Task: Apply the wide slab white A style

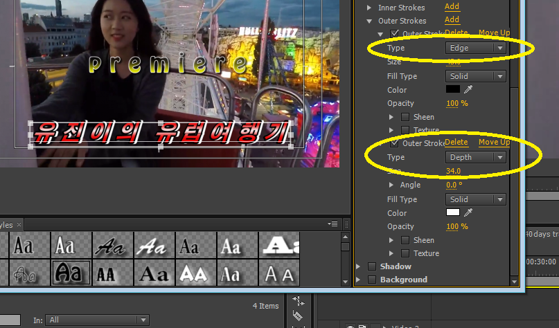Action: tap(279, 245)
